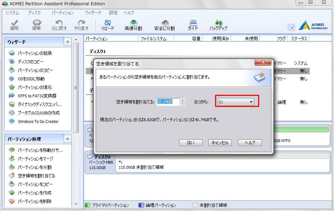Sort by 使用済み column header
Image resolution: width=334 pixels, height=211 pixels.
(x=216, y=38)
